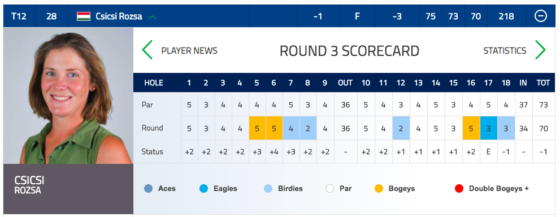Click the right green arrow to Statistics
The image size is (560, 217).
[x=540, y=50]
